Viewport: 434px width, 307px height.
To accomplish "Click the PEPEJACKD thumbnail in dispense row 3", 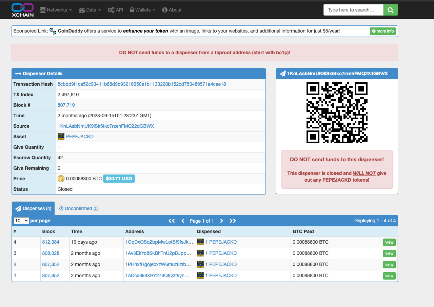I will pos(200,253).
